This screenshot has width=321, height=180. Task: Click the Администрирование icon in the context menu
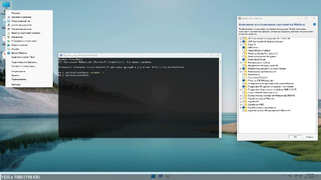click(x=8, y=17)
